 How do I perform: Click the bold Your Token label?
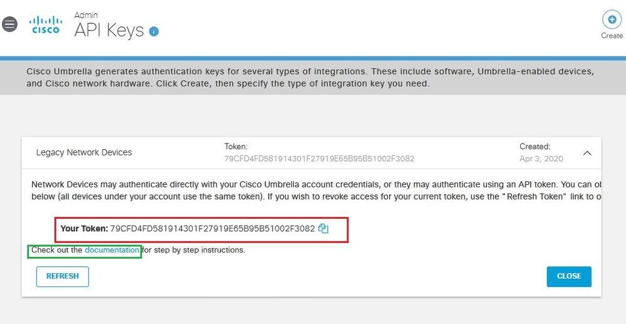[84, 229]
